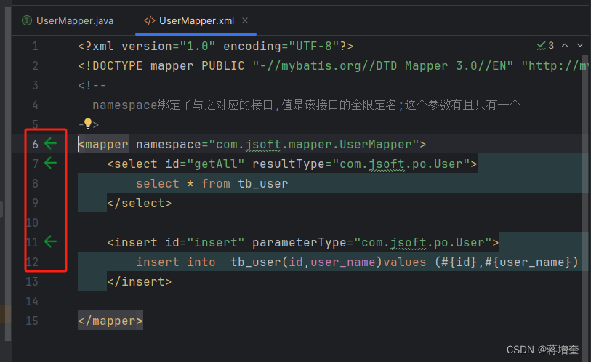591x362 pixels.
Task: Click line number 13 in the gutter
Action: click(32, 282)
